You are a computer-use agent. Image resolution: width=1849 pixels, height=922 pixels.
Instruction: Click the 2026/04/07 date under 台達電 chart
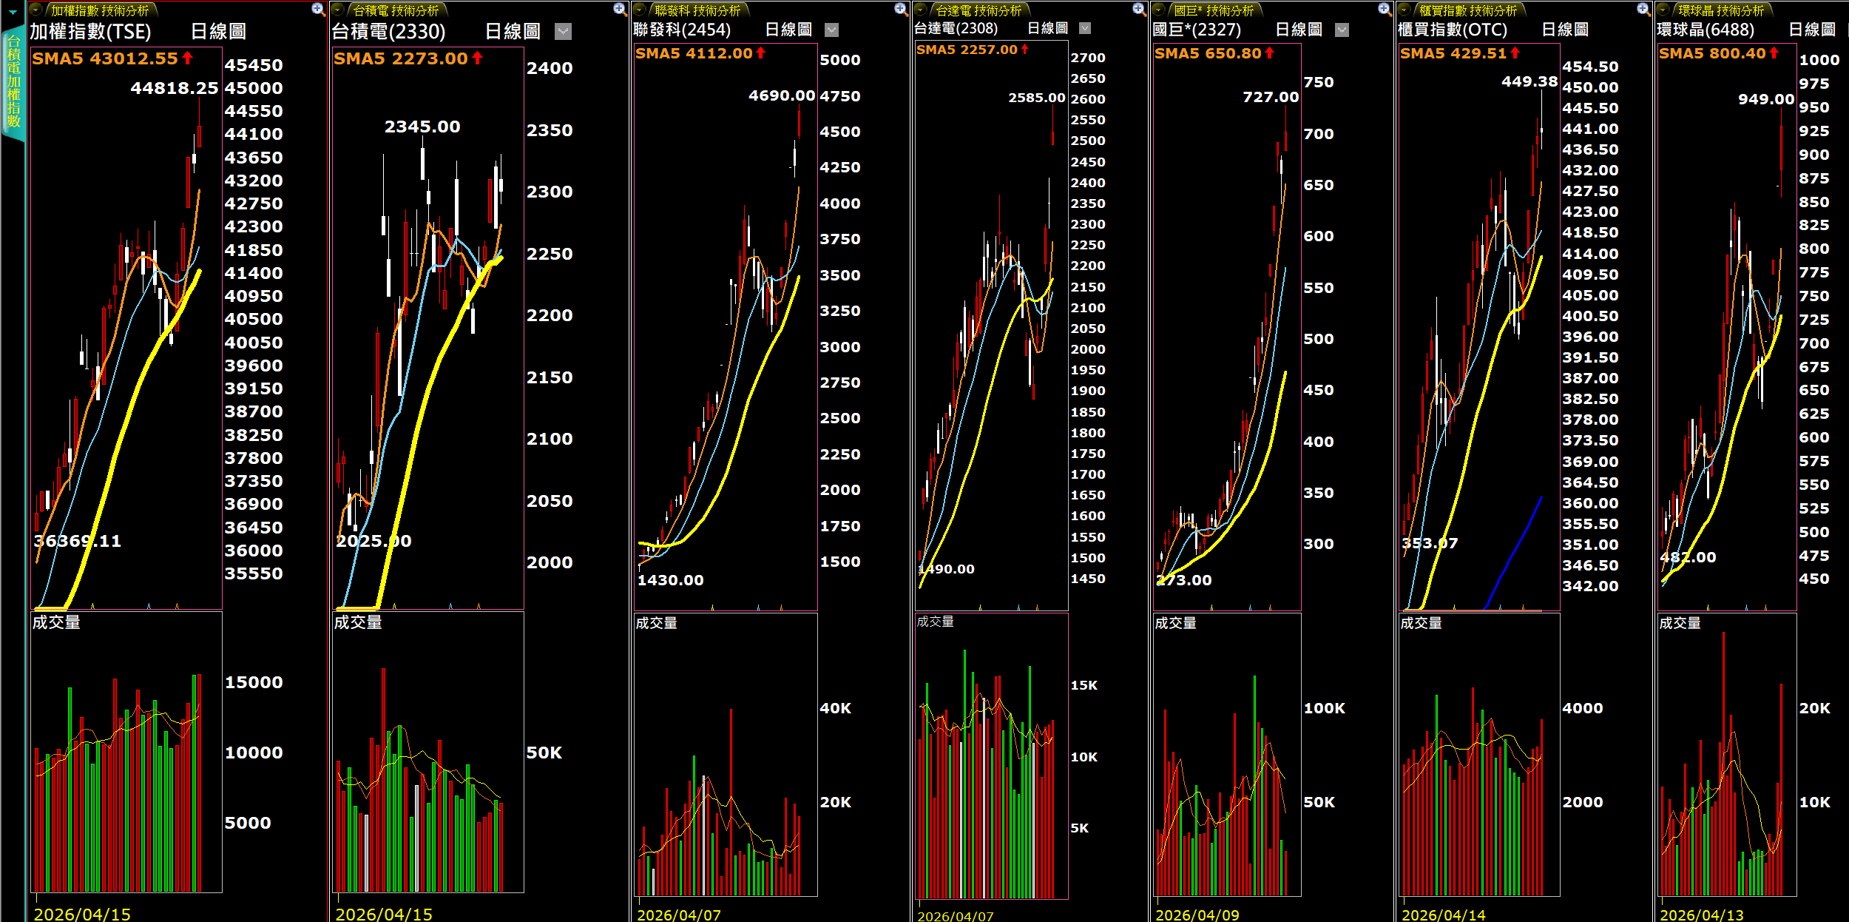pos(956,916)
